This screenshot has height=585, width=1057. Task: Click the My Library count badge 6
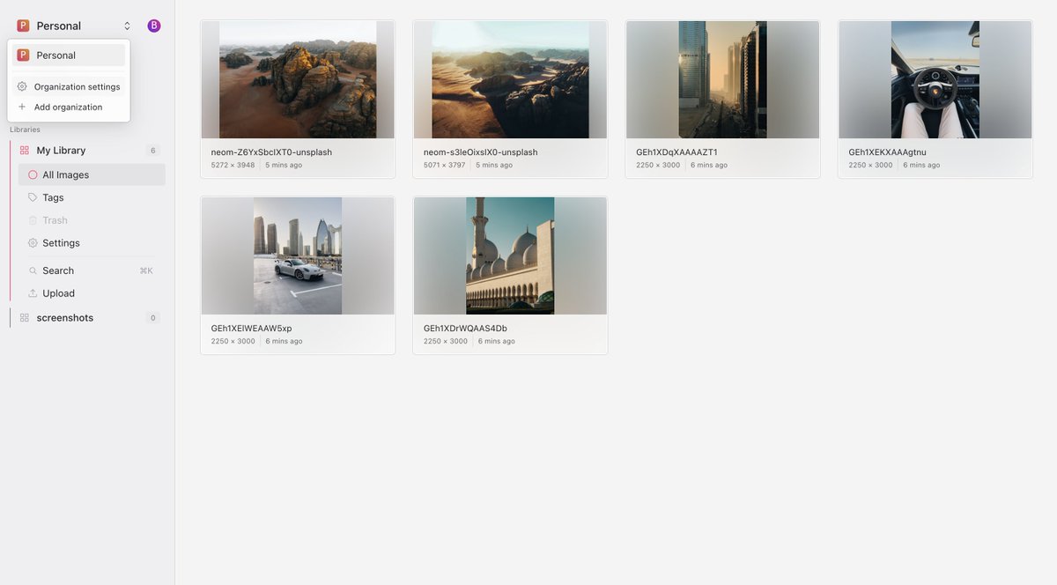(x=152, y=151)
